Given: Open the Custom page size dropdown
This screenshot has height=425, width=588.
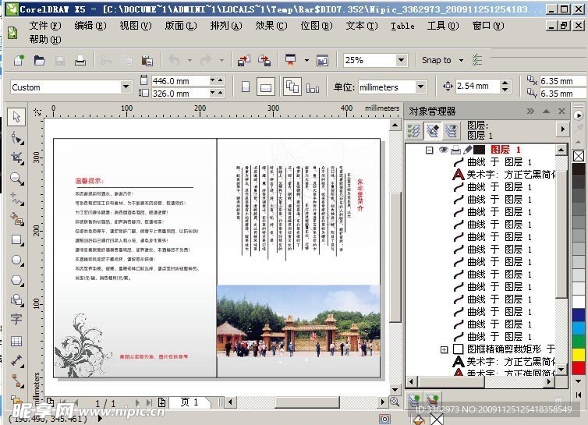Looking at the screenshot, I should click(126, 87).
